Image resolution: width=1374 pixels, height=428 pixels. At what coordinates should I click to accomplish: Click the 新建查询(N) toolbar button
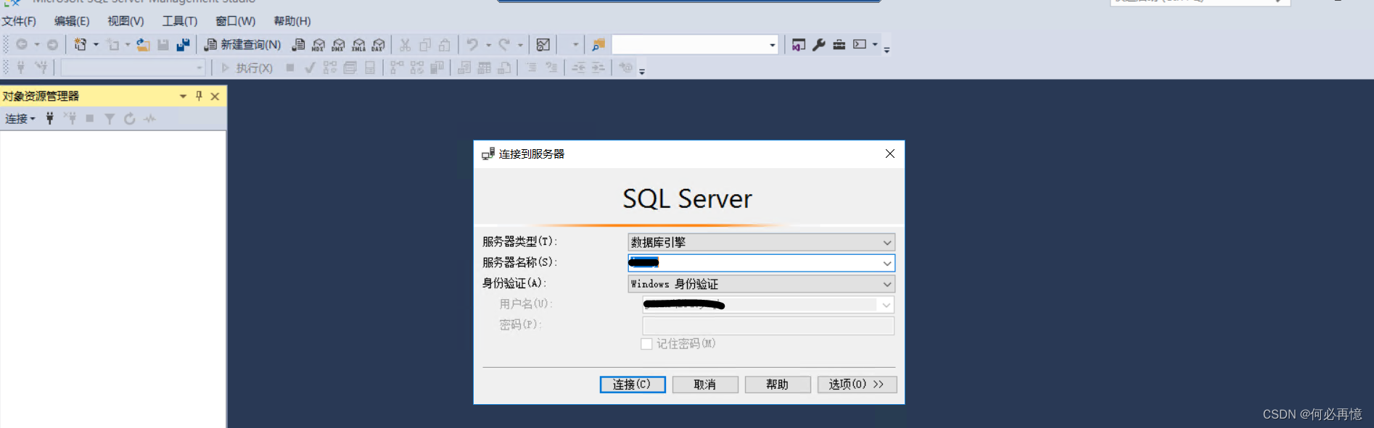(242, 45)
